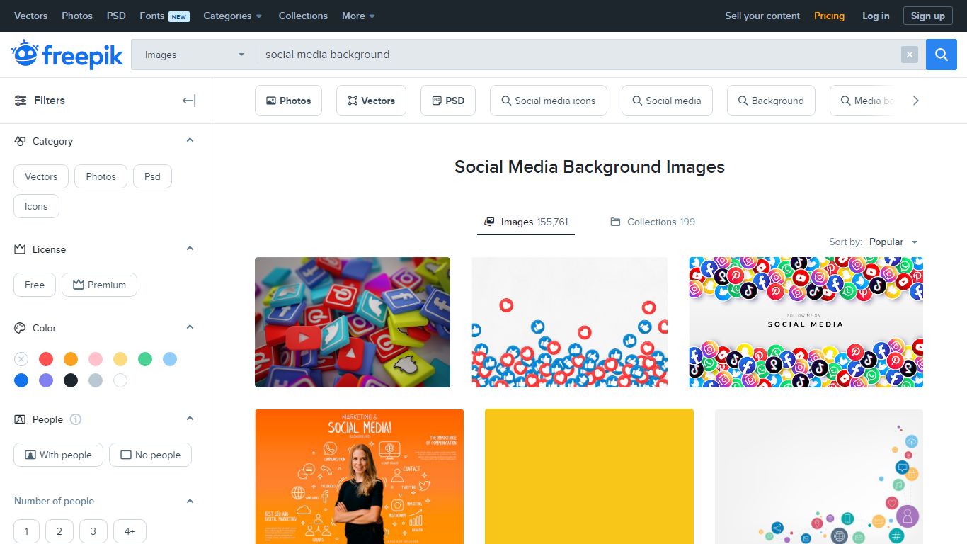Viewport: 967px width, 544px height.
Task: Collapse the Color filter section
Action: (190, 327)
